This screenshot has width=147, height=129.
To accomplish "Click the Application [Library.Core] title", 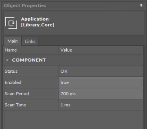I will [x=38, y=22].
